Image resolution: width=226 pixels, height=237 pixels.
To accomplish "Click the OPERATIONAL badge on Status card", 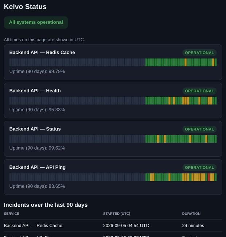I will tap(199, 129).
